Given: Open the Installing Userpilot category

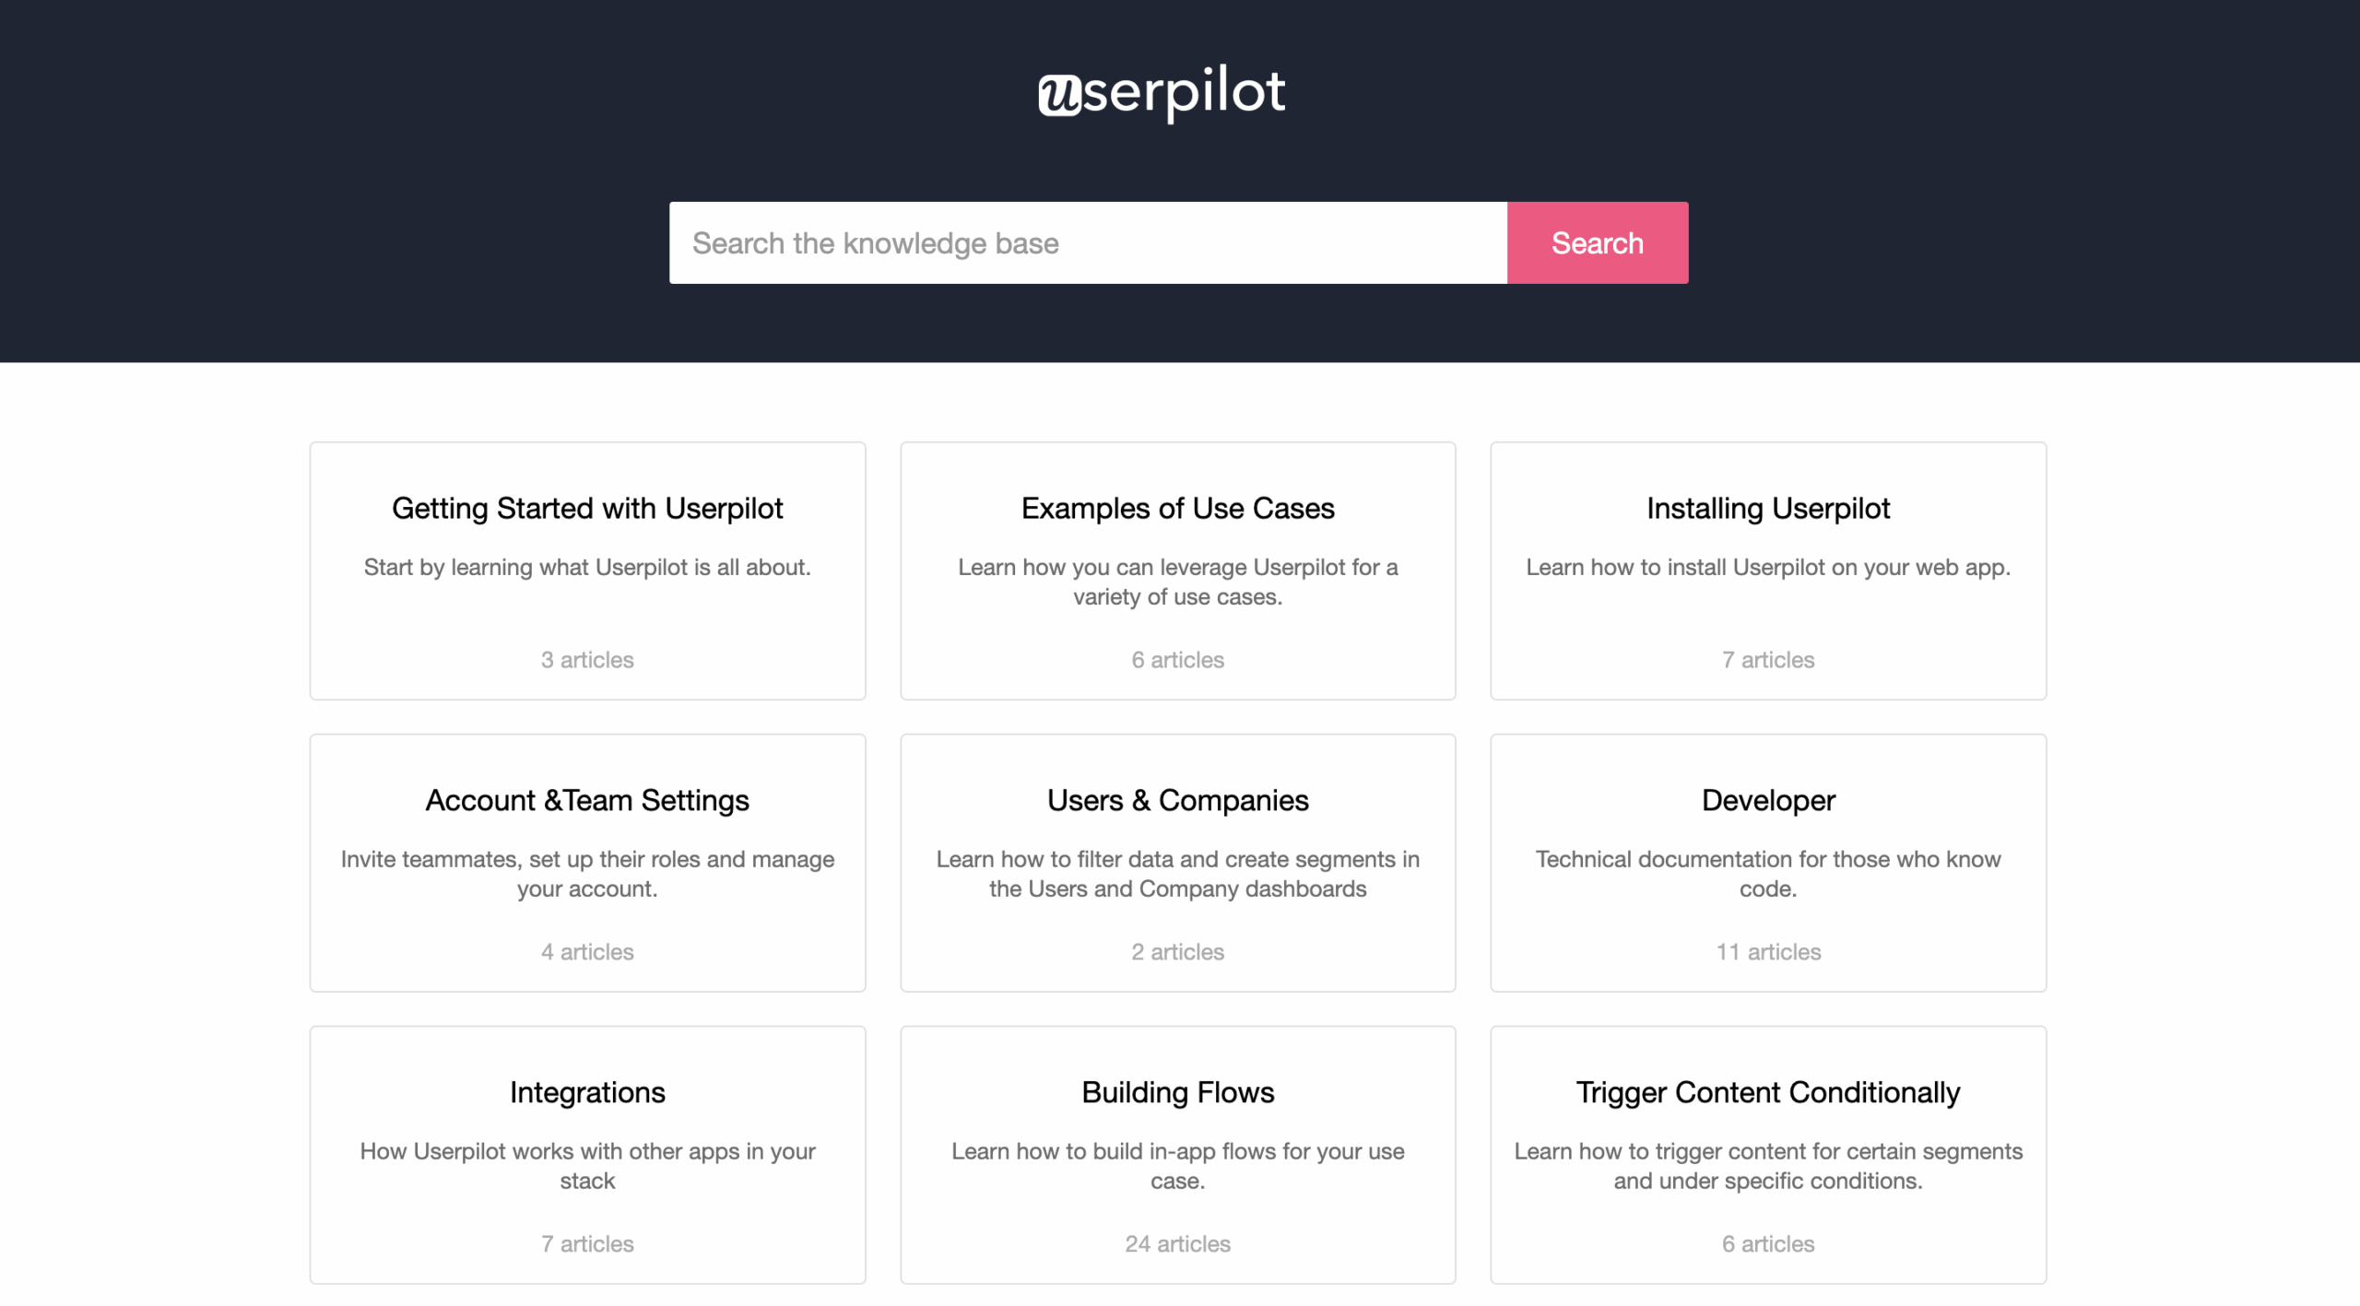Looking at the screenshot, I should [1766, 508].
